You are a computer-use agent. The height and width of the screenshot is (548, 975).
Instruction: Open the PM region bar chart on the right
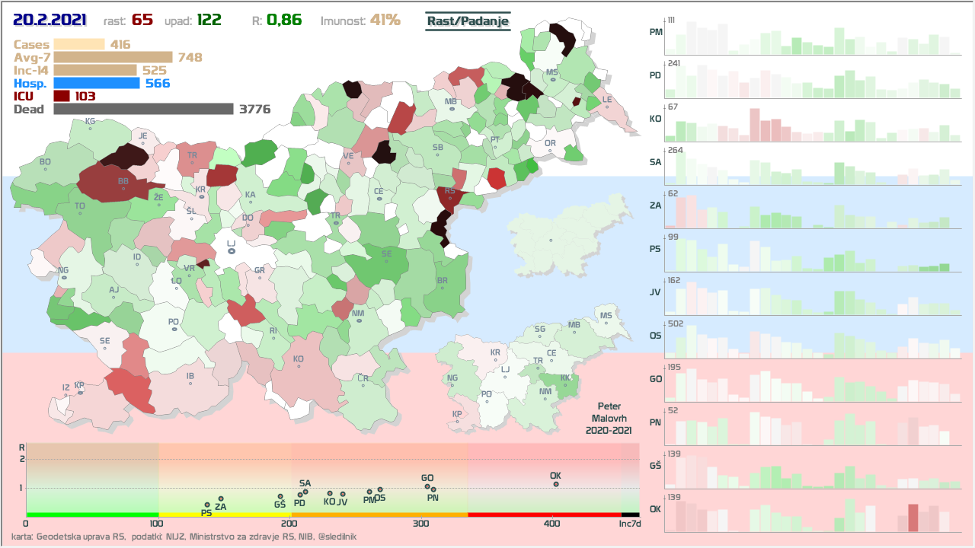point(807,37)
